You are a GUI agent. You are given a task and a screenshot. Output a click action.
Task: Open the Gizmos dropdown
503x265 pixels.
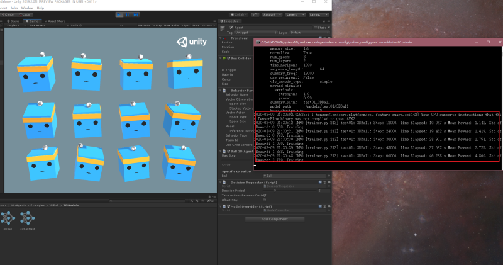(207, 25)
